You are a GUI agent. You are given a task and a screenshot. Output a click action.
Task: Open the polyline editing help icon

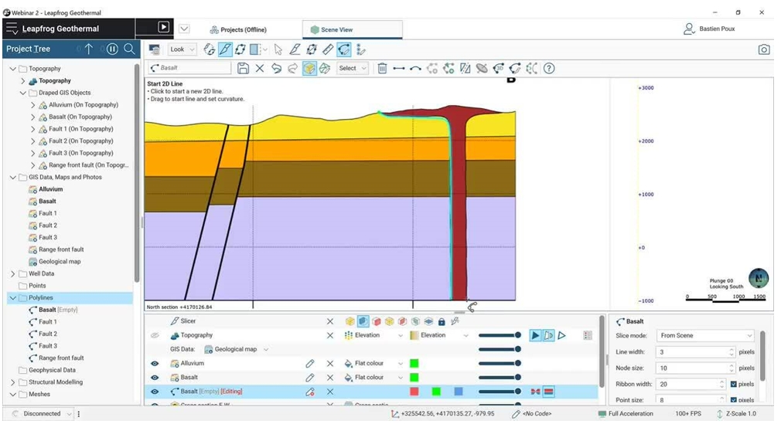(549, 68)
